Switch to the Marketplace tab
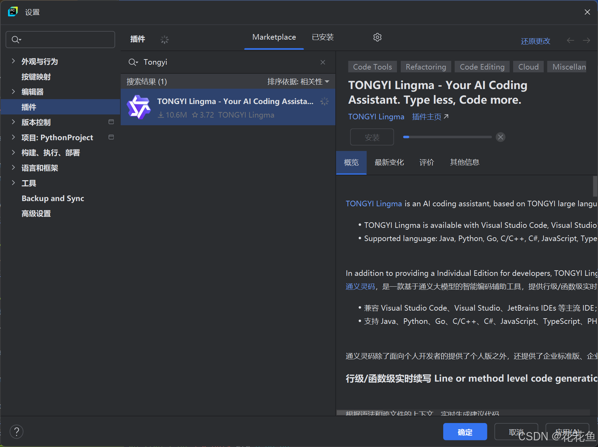The height and width of the screenshot is (447, 598). [x=274, y=37]
